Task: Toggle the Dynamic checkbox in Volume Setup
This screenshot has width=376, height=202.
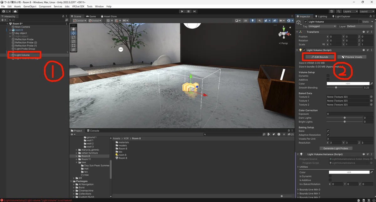Action: coord(328,76)
